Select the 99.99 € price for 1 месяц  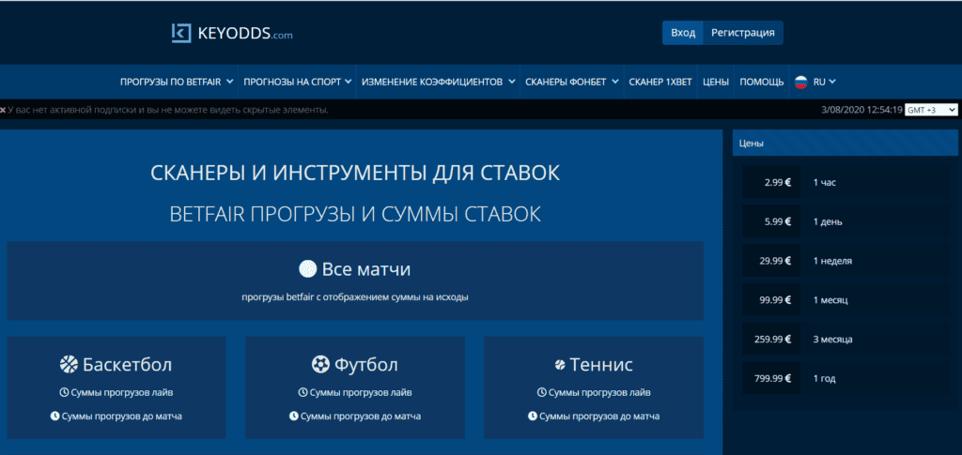pos(771,300)
